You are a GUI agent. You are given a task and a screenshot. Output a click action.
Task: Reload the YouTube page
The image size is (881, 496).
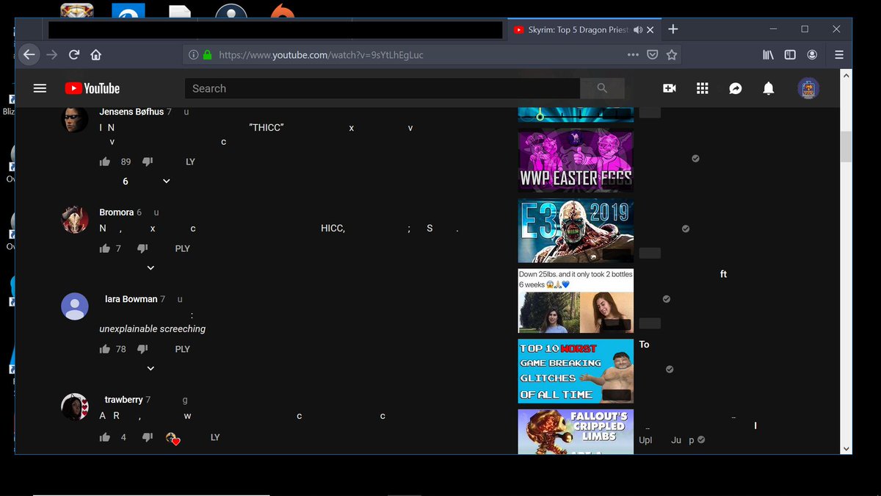coord(73,54)
